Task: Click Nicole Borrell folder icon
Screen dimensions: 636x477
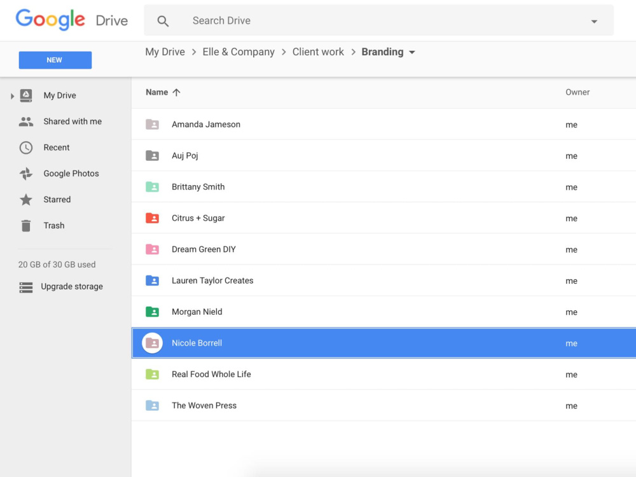Action: (152, 343)
